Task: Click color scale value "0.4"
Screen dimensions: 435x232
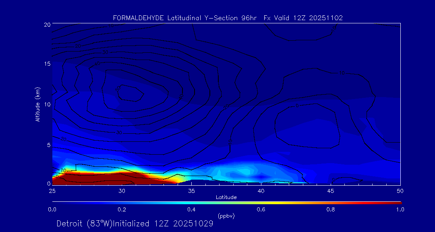Action: tap(191, 210)
